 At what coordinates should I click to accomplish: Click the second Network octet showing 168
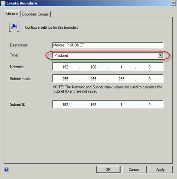click(93, 67)
